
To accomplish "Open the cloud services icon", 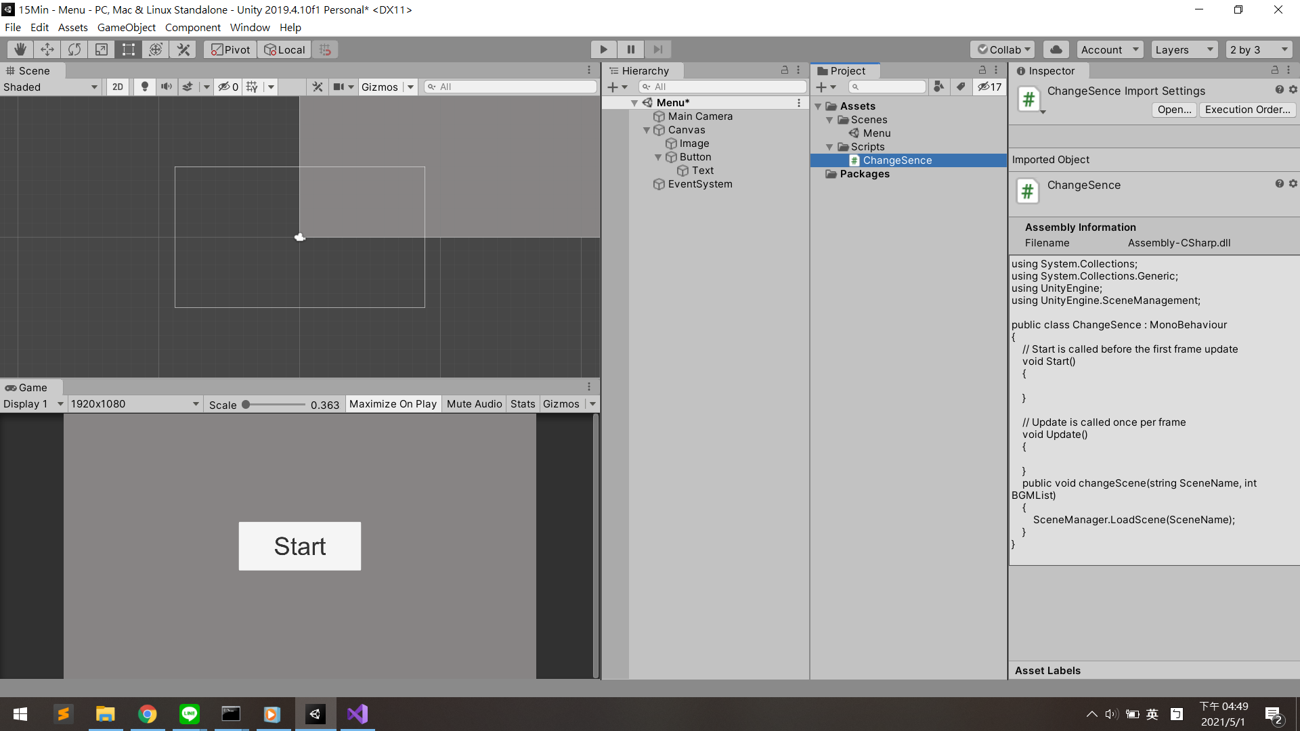I will pyautogui.click(x=1056, y=49).
